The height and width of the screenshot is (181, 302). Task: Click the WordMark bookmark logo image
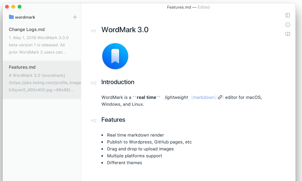(115, 56)
